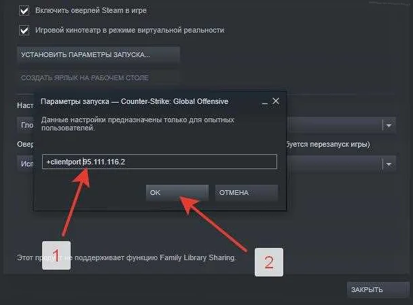Click the 'Параметры запуска' dialog title bar
The height and width of the screenshot is (305, 413).
[136, 101]
